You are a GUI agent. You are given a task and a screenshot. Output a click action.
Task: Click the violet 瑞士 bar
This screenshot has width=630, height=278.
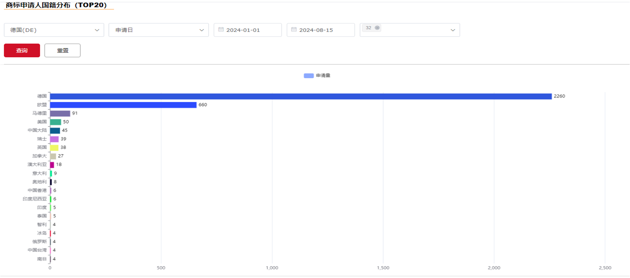click(54, 139)
